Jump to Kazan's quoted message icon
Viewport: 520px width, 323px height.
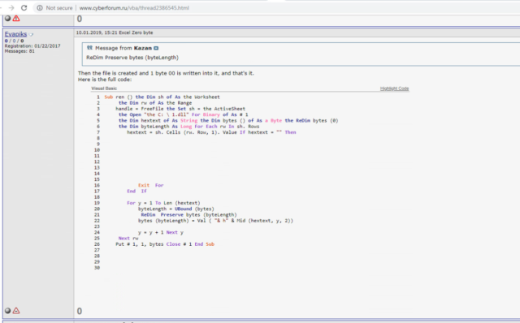click(x=156, y=48)
